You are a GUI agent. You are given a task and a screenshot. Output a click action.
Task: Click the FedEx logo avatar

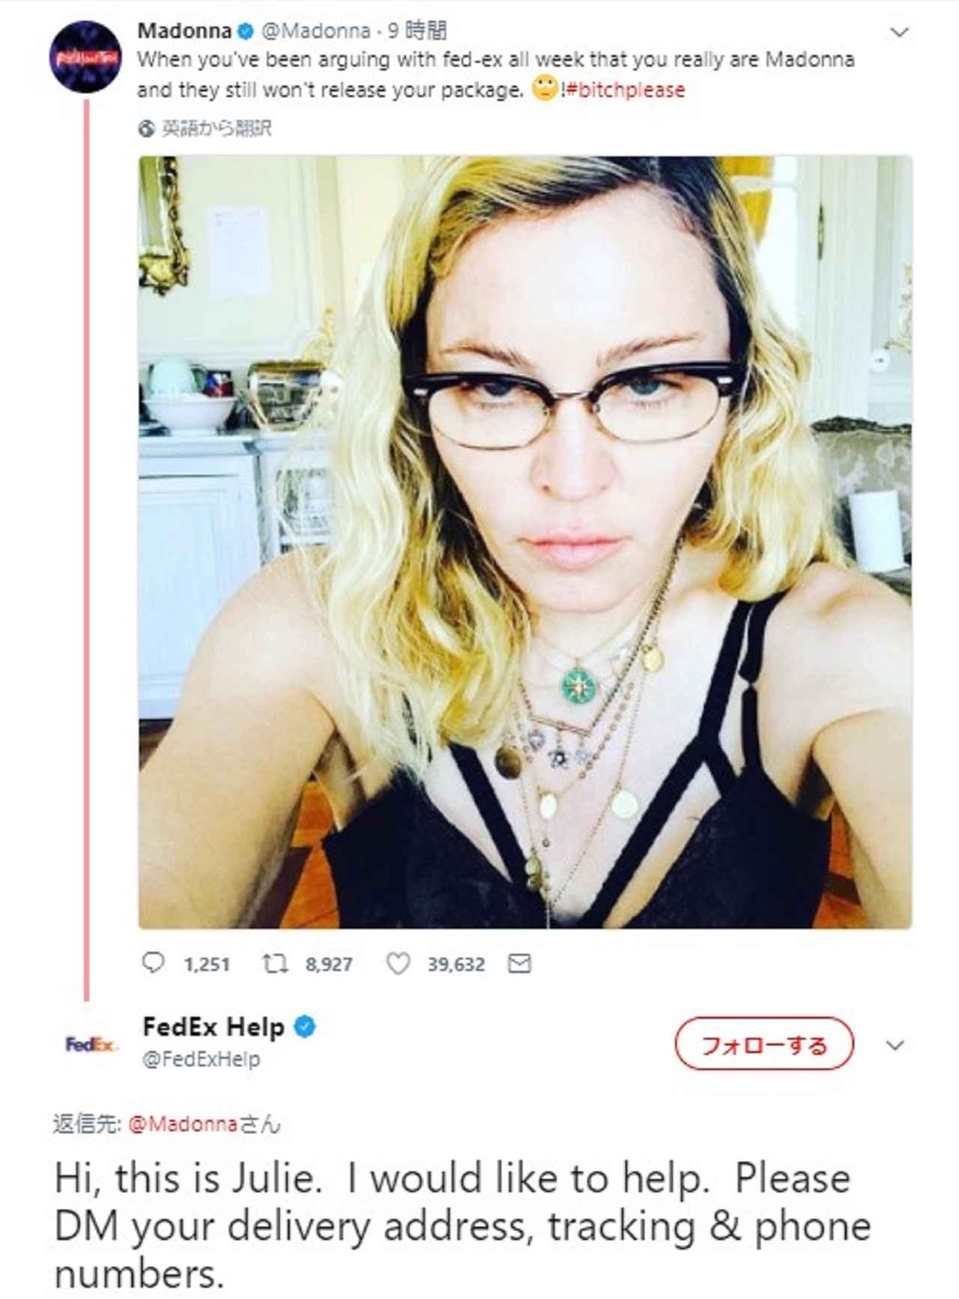90,1044
